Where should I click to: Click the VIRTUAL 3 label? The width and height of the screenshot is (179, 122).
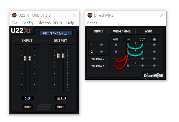[x=98, y=59]
